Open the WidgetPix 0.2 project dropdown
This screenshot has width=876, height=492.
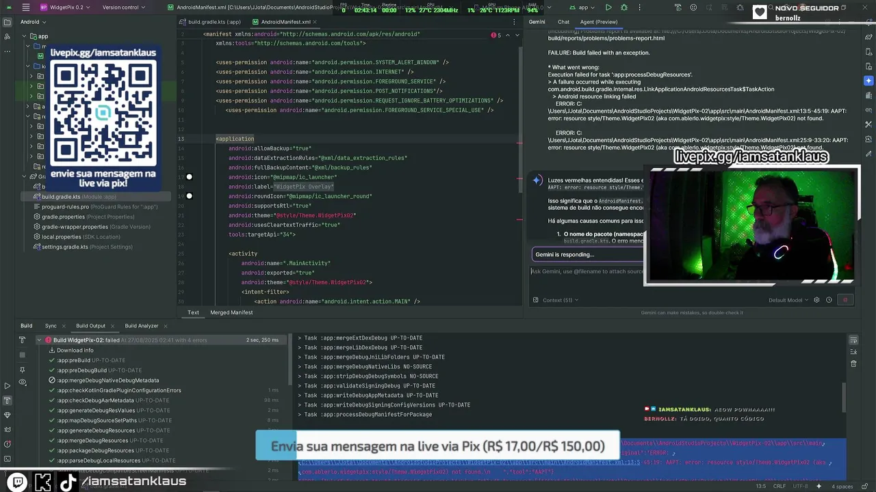[66, 8]
